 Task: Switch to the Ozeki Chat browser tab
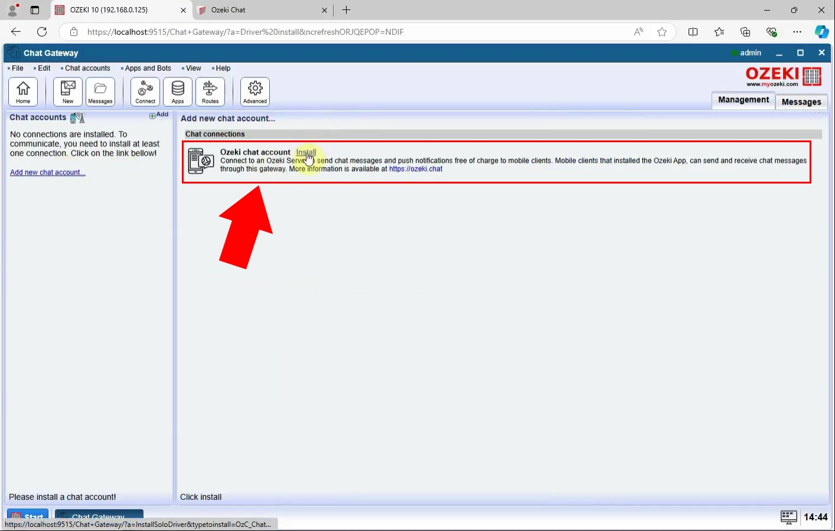click(262, 10)
